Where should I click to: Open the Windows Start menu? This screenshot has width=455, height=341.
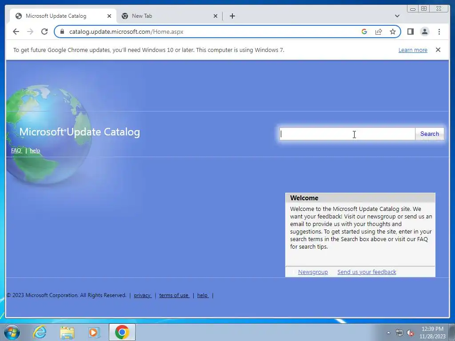click(x=12, y=332)
